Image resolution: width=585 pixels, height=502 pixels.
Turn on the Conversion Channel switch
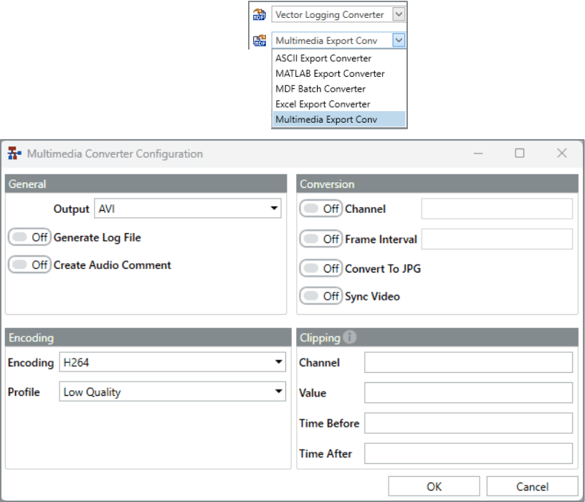pyautogui.click(x=321, y=209)
